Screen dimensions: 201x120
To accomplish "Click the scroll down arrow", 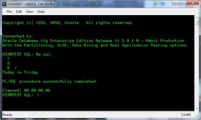I will (x=197, y=109).
